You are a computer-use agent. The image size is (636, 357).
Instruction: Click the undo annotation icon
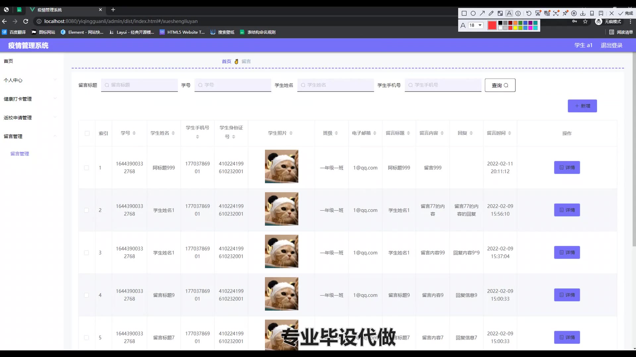pos(529,13)
